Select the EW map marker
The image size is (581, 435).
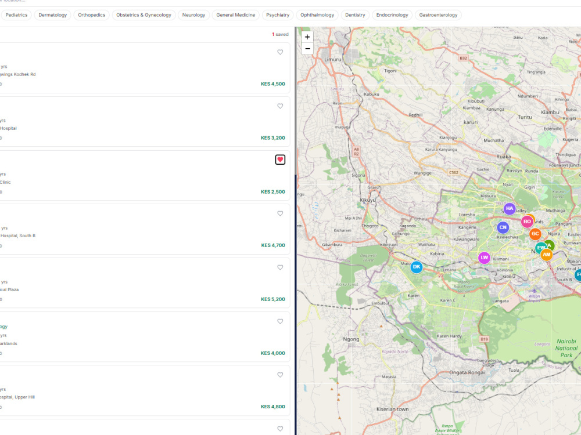(x=540, y=248)
